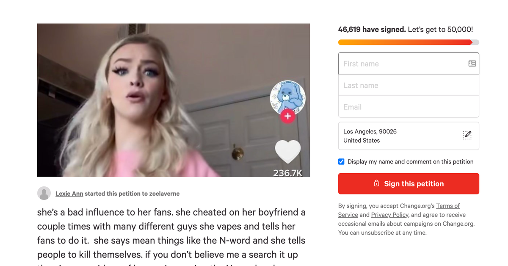Open the Terms of Service link

tap(399, 210)
